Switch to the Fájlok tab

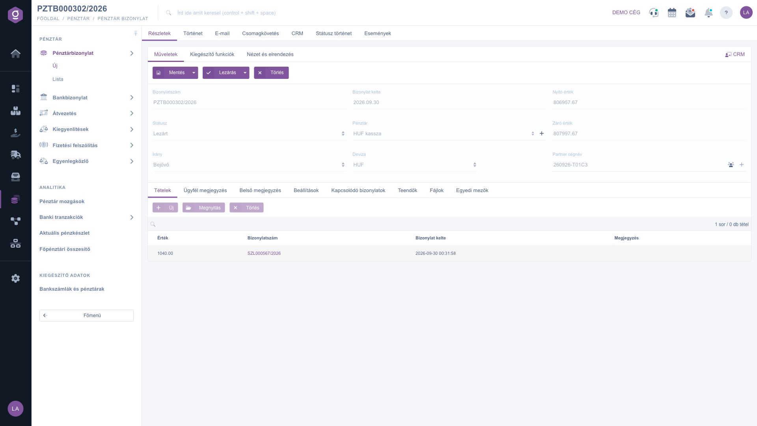point(436,191)
